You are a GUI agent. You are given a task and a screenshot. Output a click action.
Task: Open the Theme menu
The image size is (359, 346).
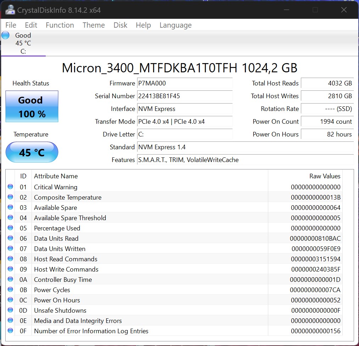tap(94, 25)
